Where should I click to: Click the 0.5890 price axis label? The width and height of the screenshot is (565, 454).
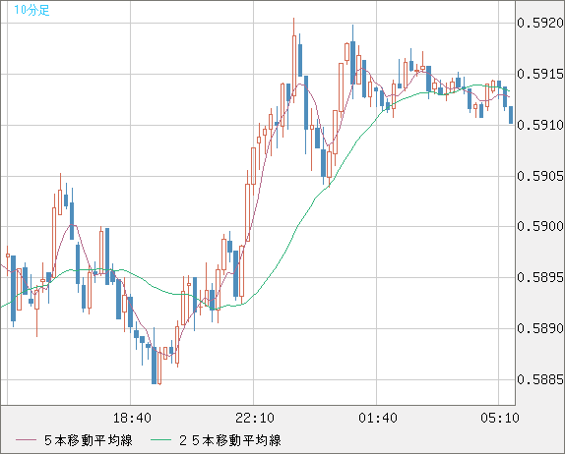(540, 328)
